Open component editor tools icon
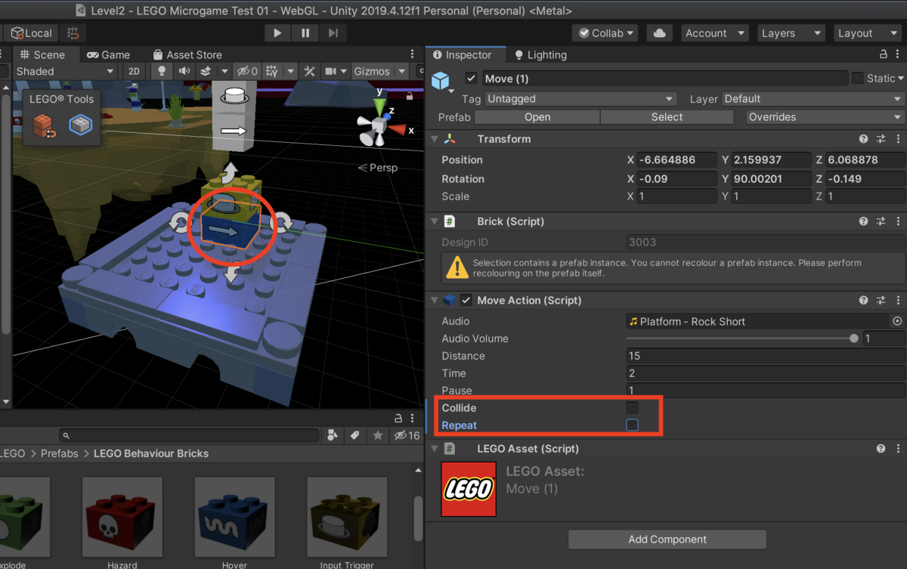Image resolution: width=907 pixels, height=569 pixels. click(x=309, y=71)
